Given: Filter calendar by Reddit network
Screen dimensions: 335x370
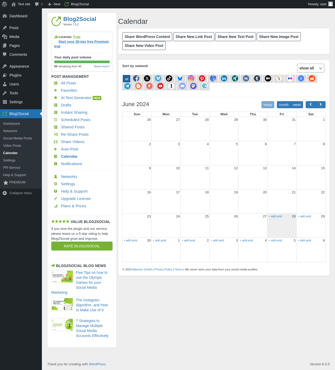Looking at the screenshot, I should click(x=312, y=78).
